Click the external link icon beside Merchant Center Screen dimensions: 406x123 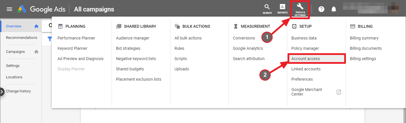click(339, 92)
